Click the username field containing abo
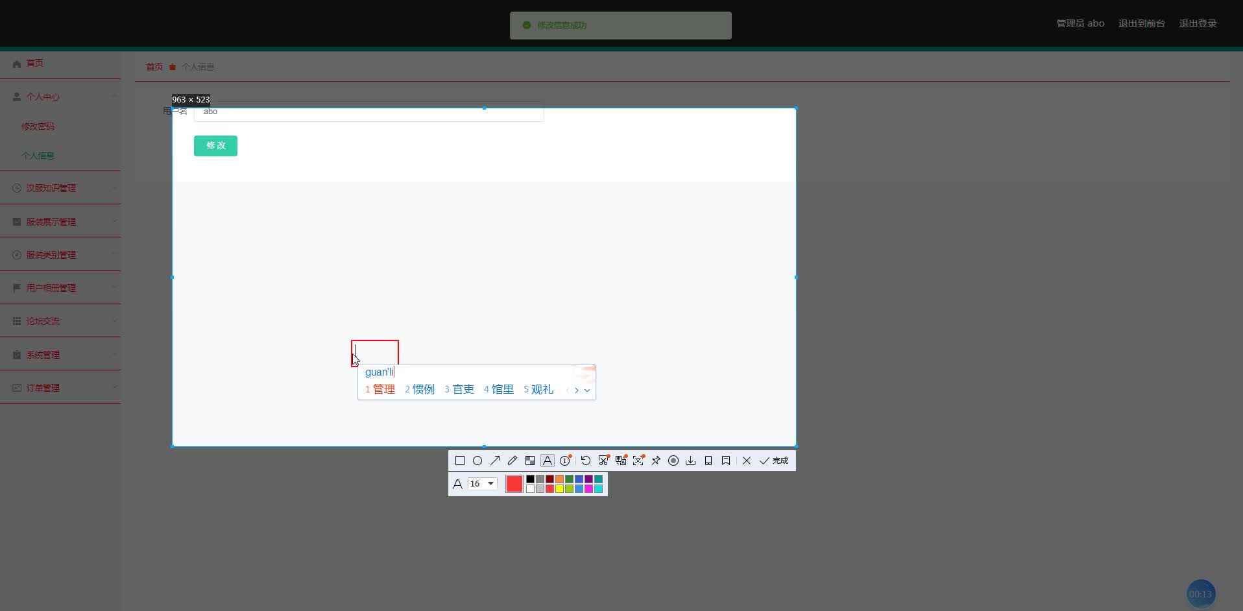The image size is (1243, 611). [x=368, y=112]
